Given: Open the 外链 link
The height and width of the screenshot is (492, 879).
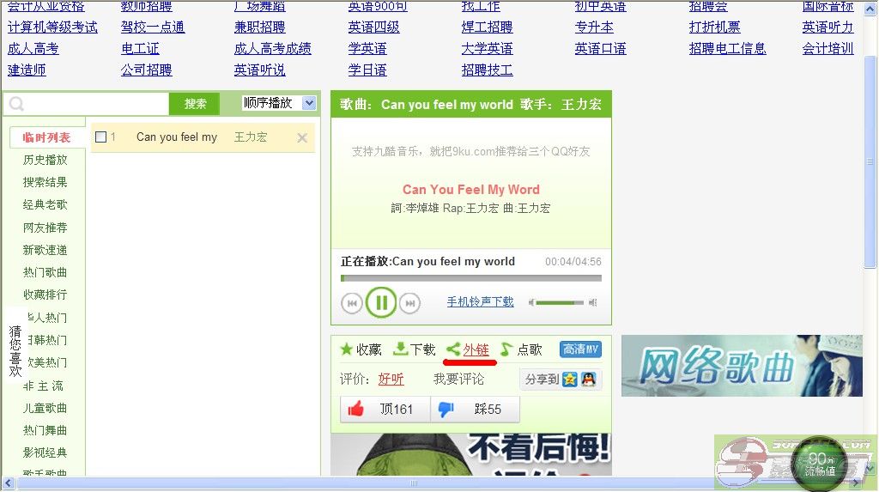Looking at the screenshot, I should pos(476,349).
